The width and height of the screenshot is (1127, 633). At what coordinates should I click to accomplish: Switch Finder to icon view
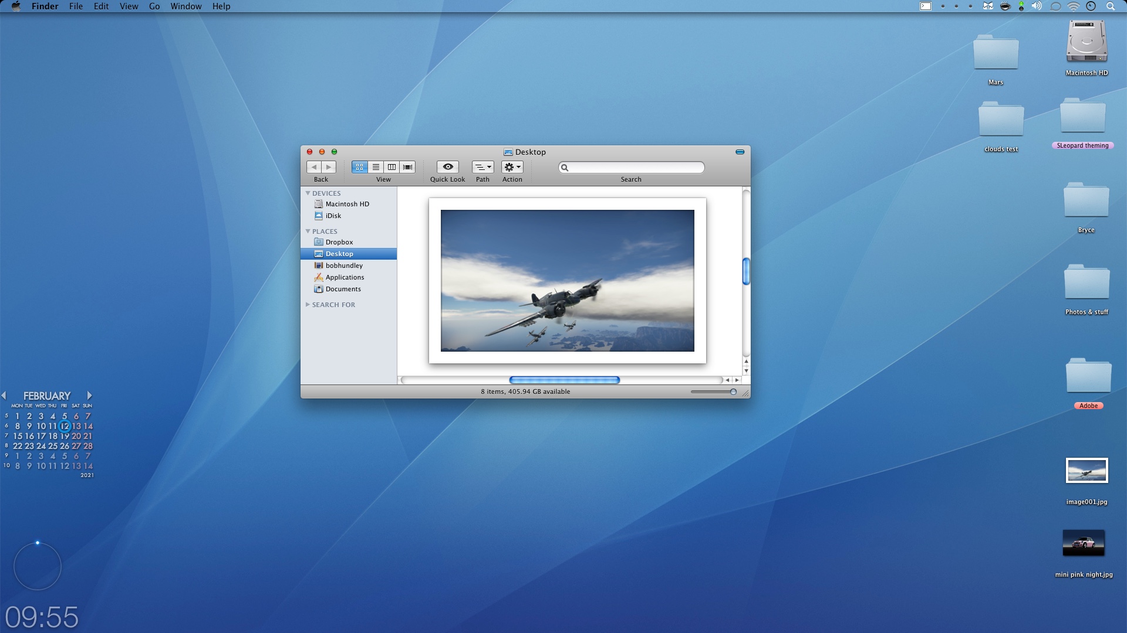coord(360,167)
